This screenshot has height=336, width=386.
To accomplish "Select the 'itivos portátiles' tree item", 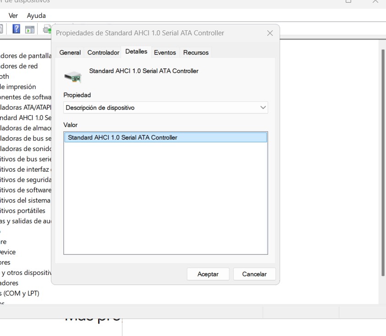I will pos(22,211).
